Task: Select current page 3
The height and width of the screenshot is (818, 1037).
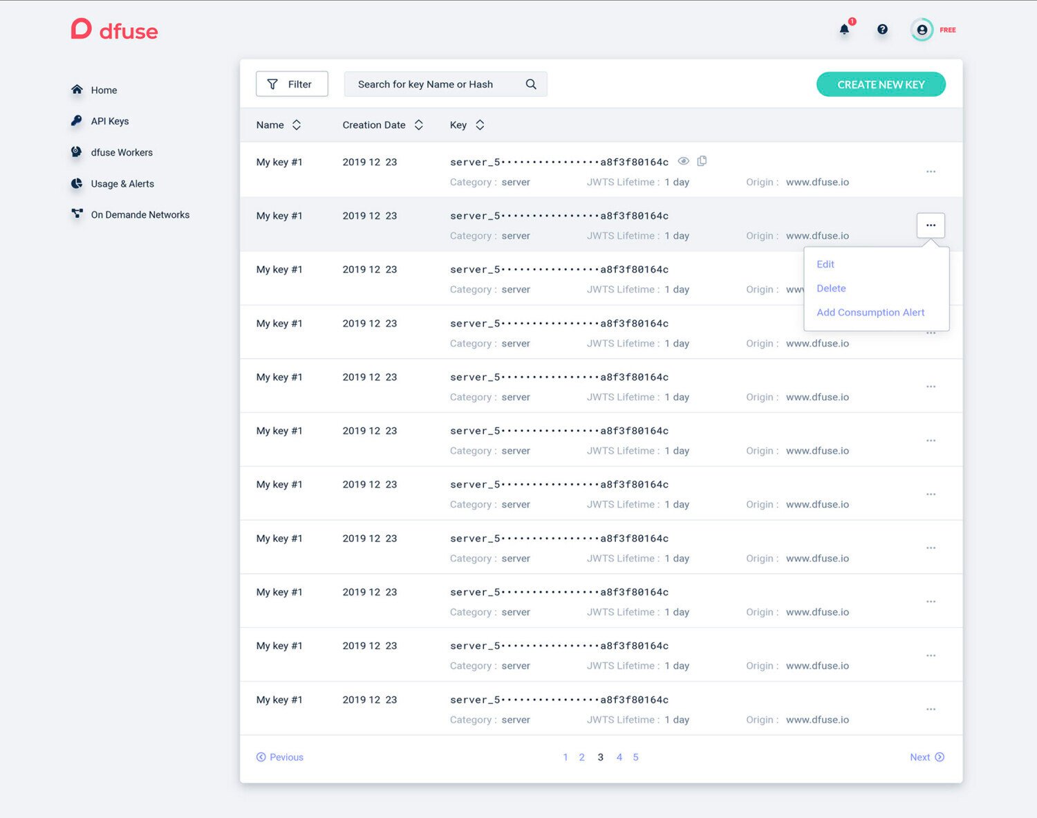Action: (x=601, y=757)
